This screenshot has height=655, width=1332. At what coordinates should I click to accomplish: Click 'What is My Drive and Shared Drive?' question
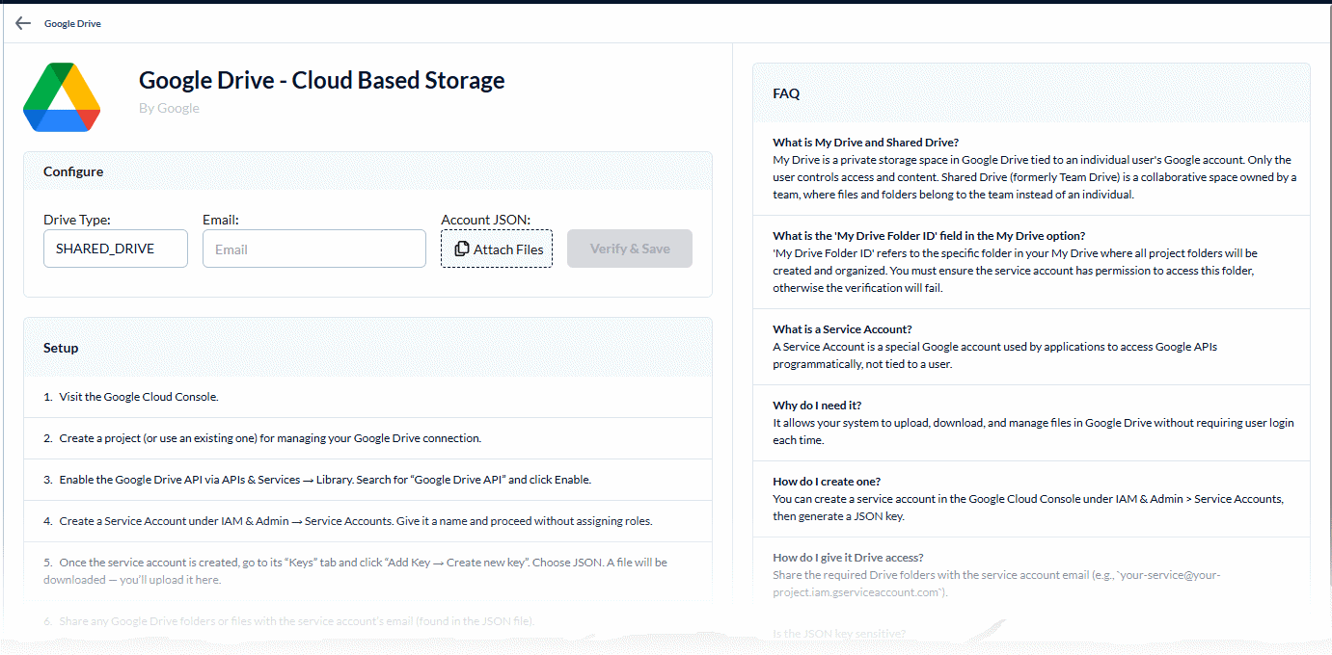point(865,143)
